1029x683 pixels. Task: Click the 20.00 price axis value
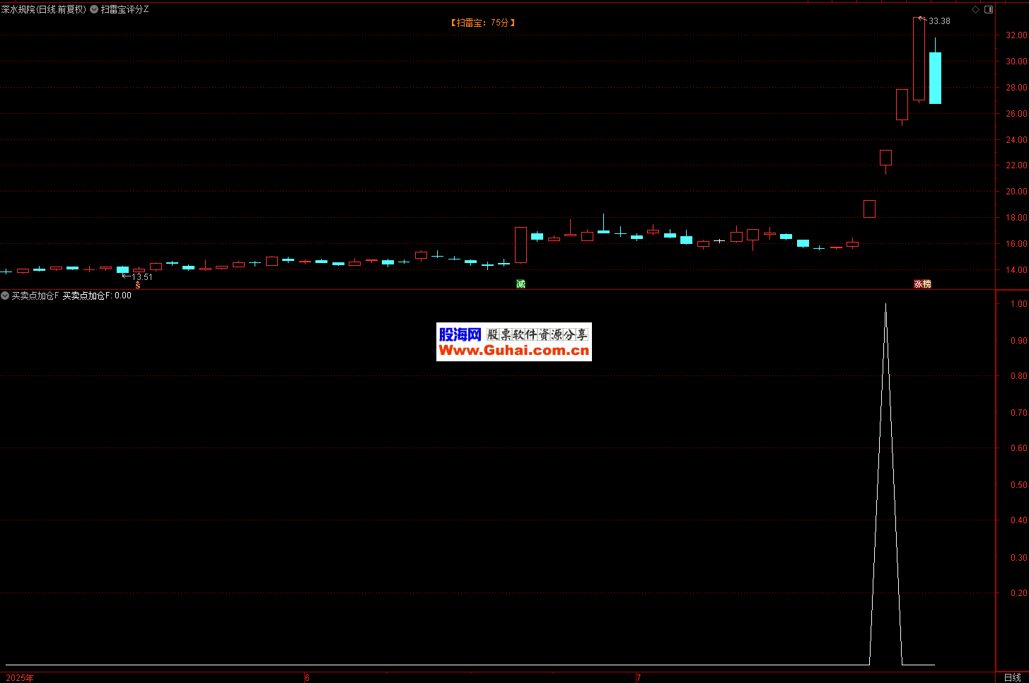(x=1016, y=192)
